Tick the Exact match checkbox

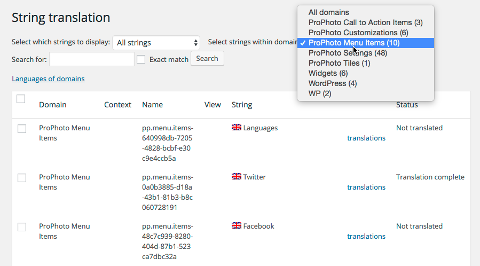coord(141,59)
